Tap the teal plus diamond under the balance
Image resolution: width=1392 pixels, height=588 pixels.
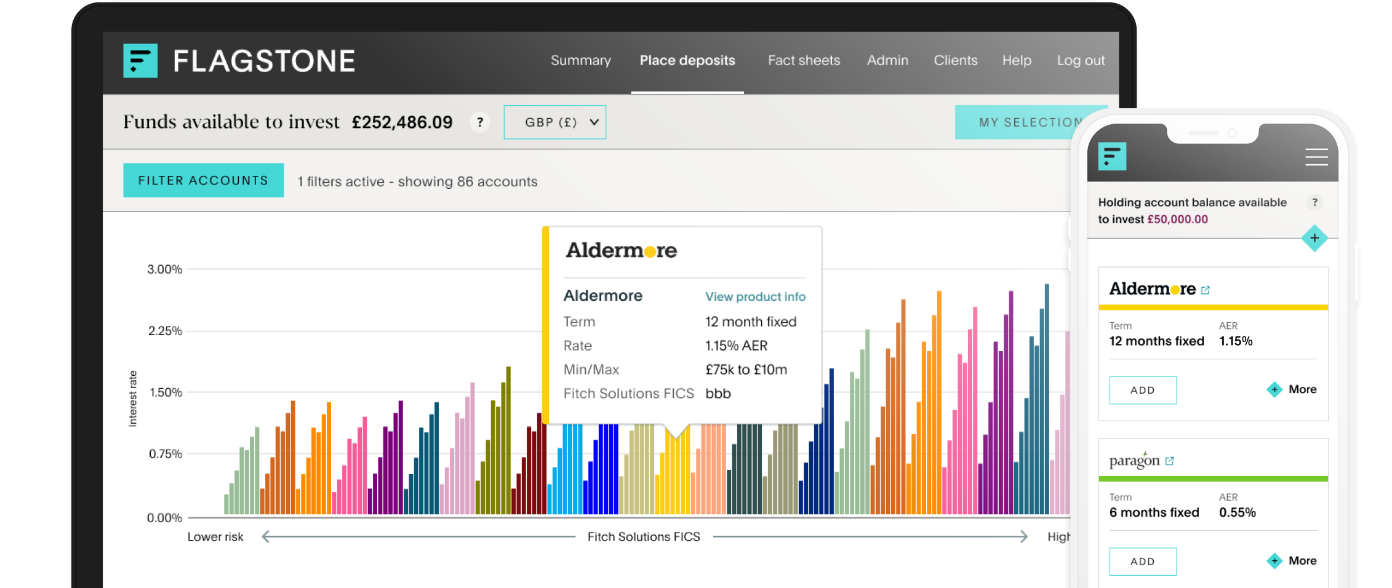click(x=1314, y=238)
